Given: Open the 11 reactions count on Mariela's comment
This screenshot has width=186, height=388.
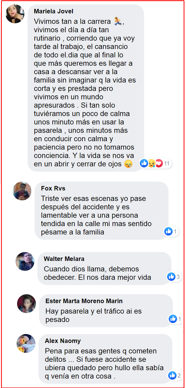Looking at the screenshot, I should pos(167,164).
